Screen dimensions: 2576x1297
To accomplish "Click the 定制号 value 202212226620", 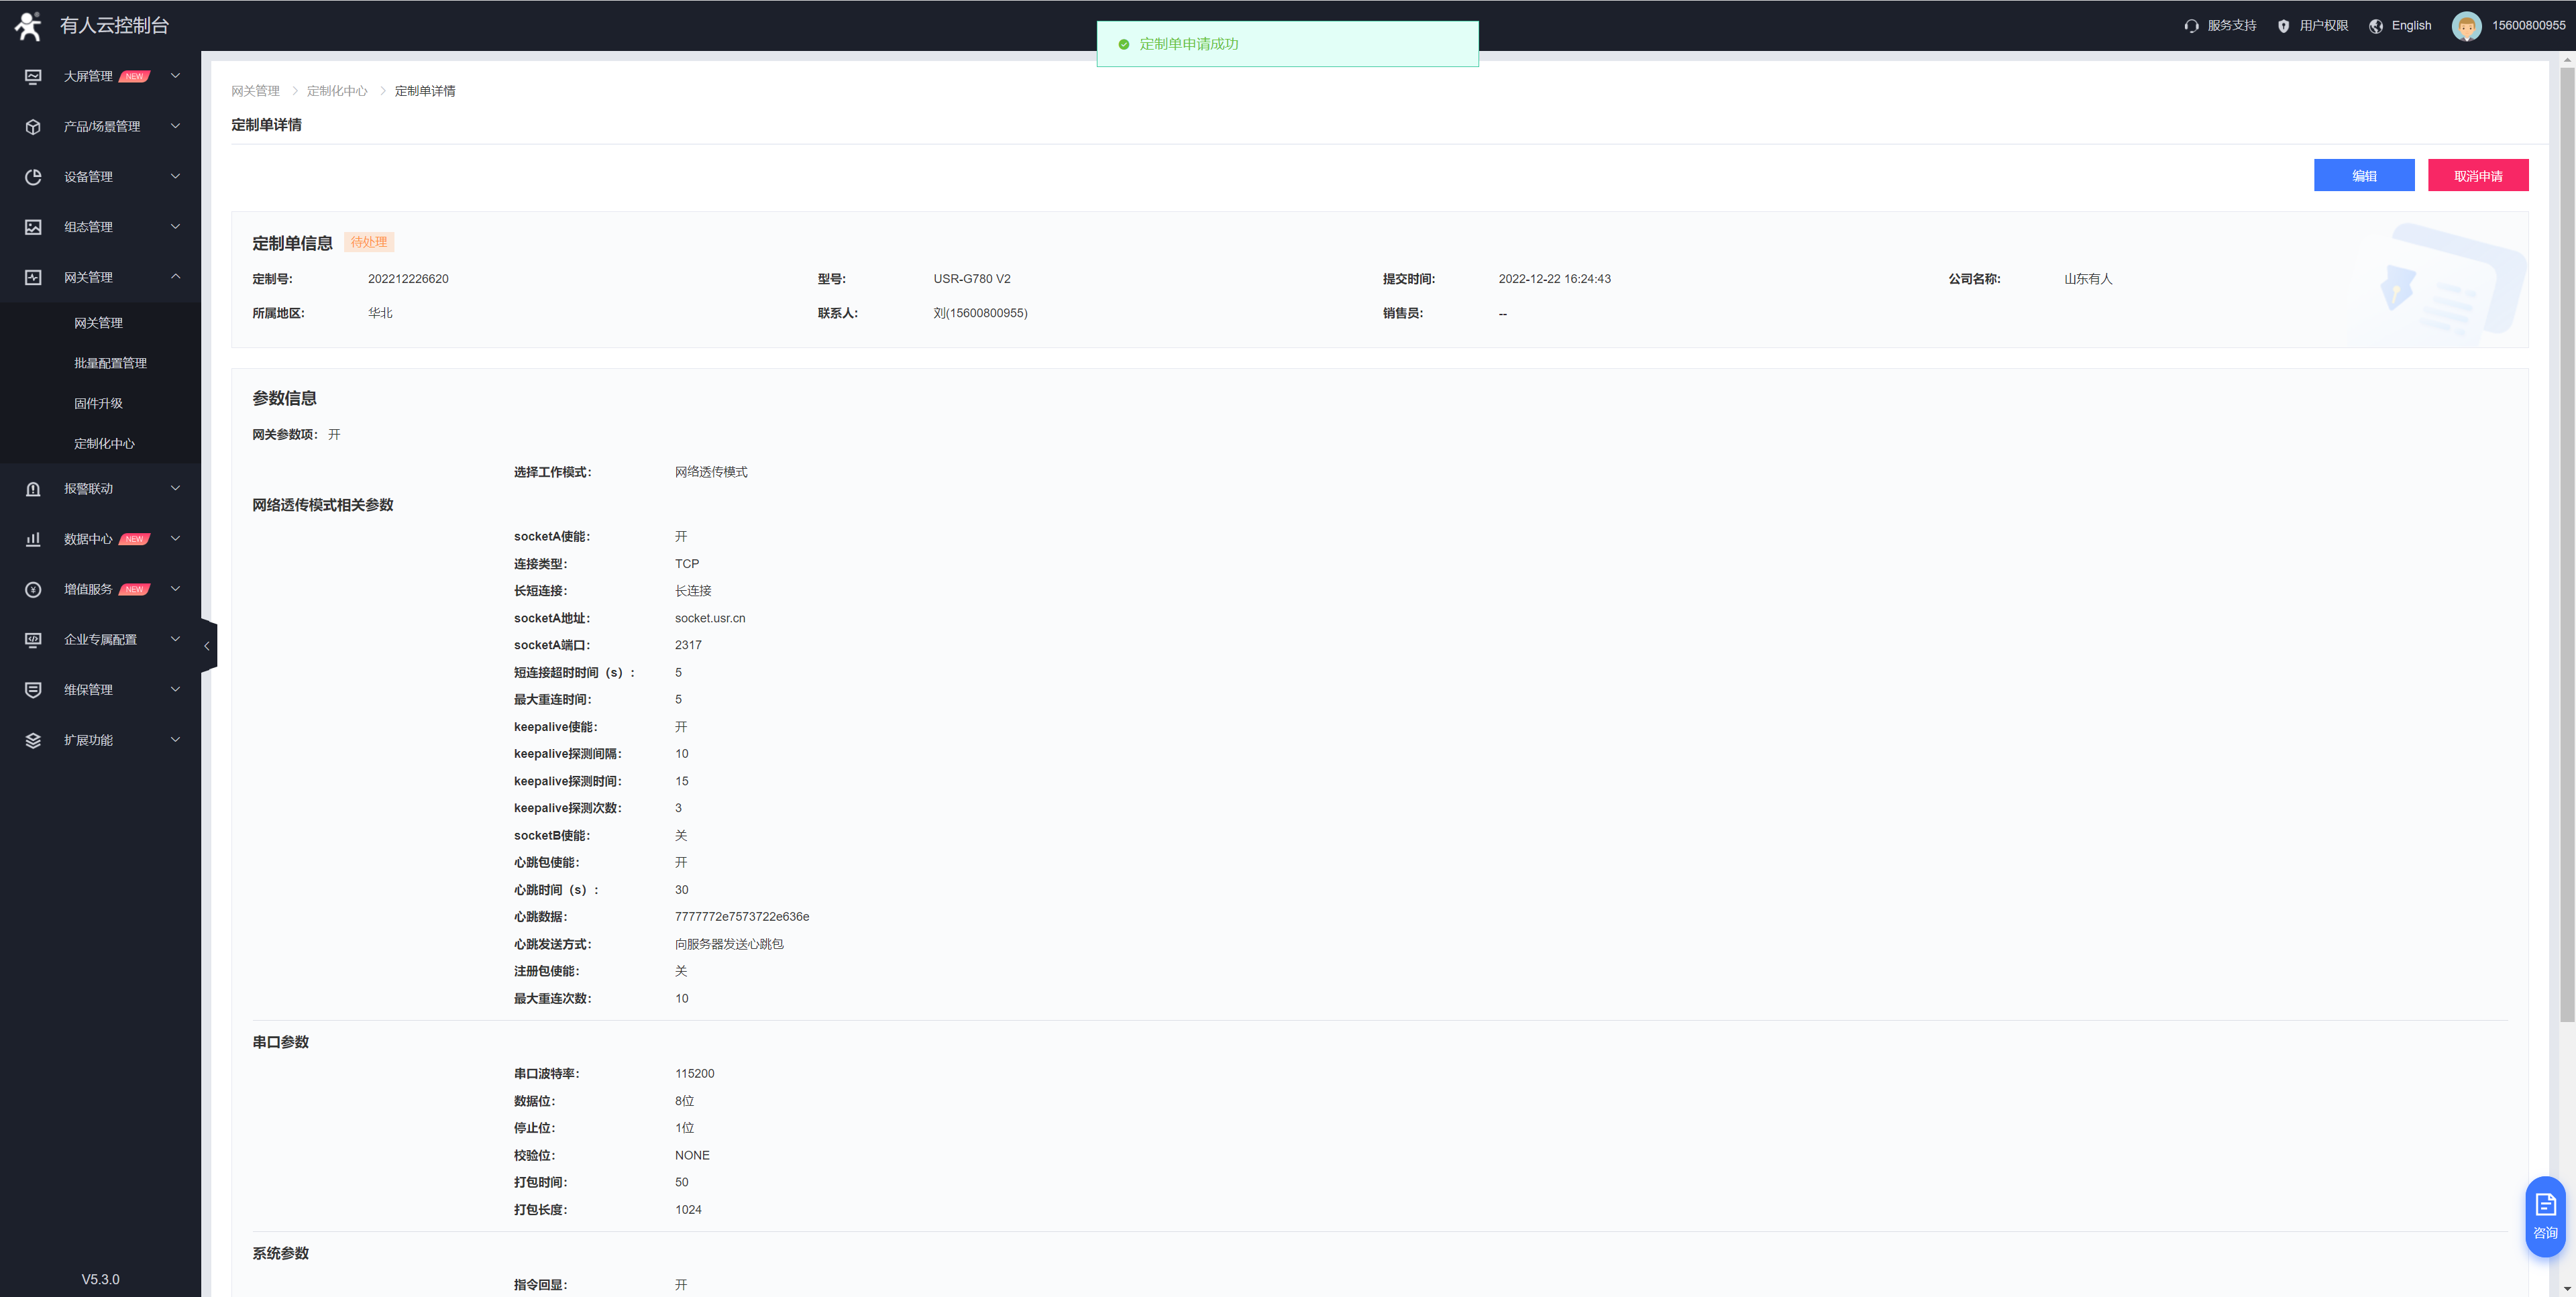I will 408,279.
